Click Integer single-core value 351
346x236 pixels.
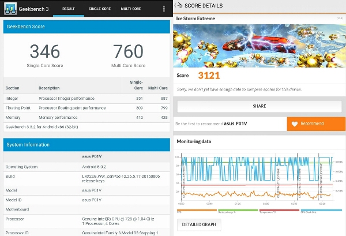coord(139,99)
